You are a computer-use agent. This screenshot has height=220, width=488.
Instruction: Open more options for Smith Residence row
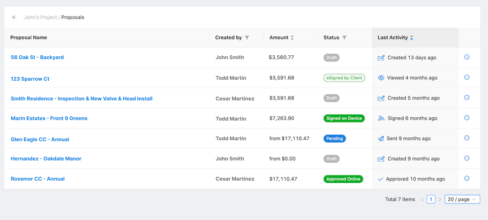(466, 98)
